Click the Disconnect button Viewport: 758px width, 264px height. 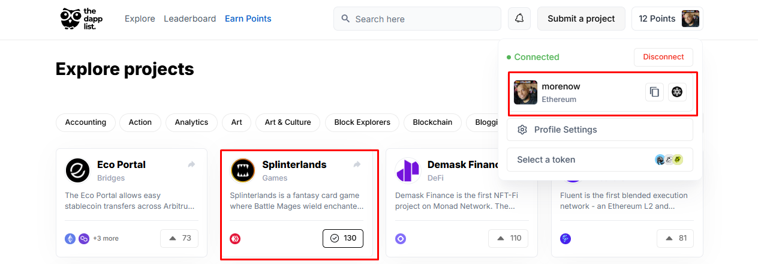point(663,57)
